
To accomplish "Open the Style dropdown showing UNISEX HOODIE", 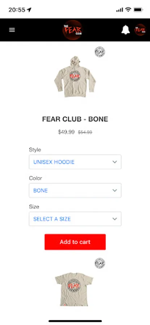I will pos(75,162).
